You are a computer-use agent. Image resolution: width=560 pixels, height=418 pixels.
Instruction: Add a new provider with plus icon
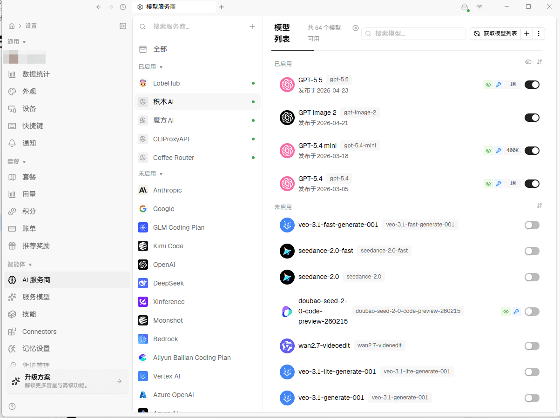click(252, 27)
